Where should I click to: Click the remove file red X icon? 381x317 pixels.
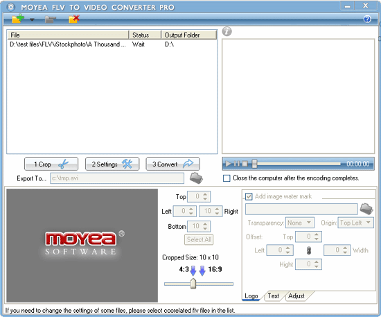[74, 19]
